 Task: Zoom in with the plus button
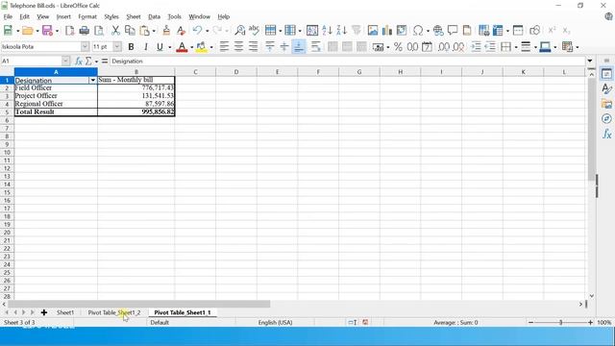click(x=590, y=323)
